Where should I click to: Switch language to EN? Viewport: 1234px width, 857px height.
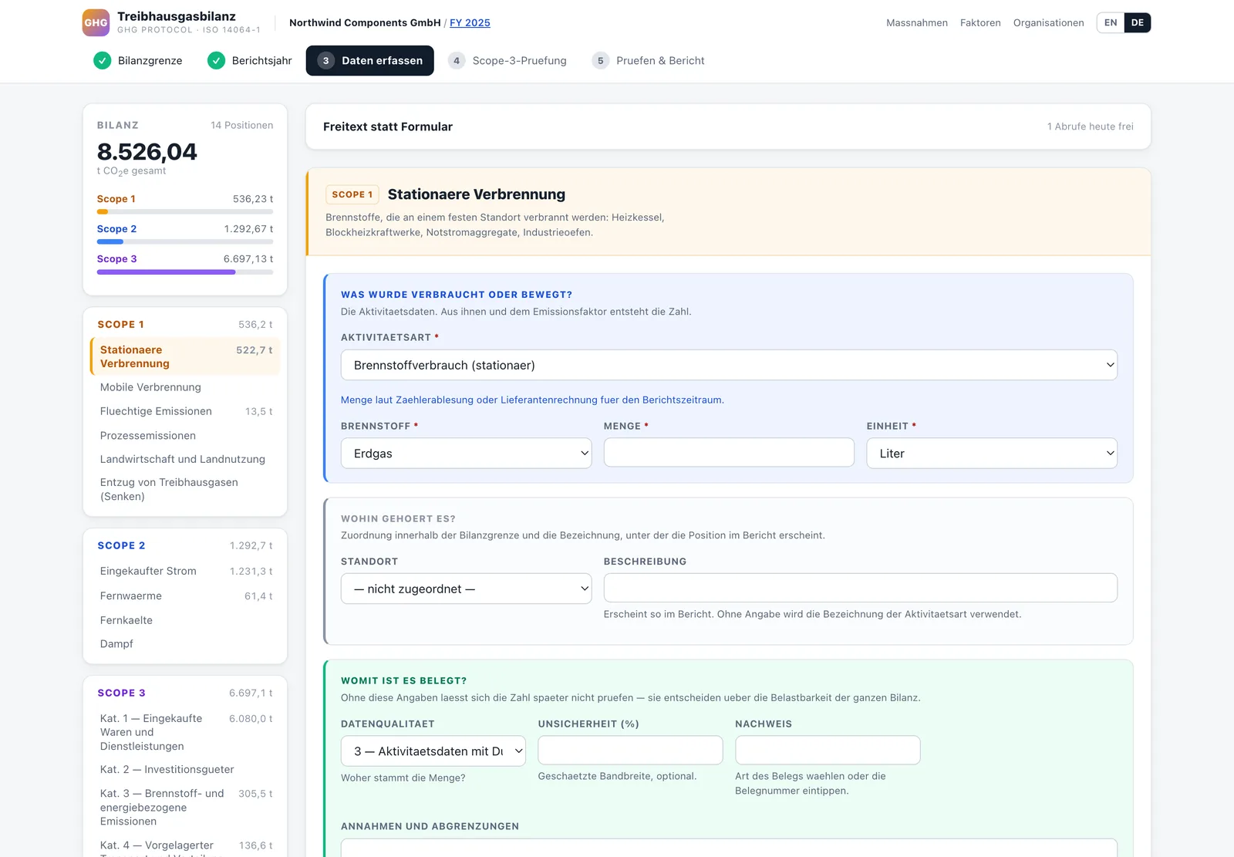1111,22
